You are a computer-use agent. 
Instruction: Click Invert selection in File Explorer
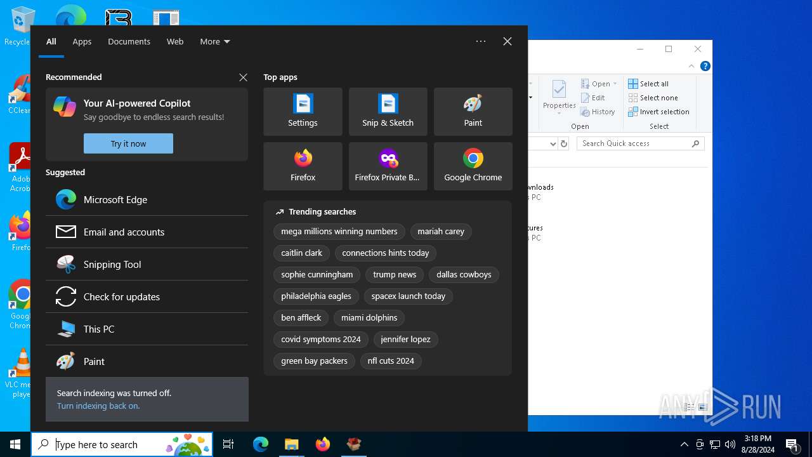pyautogui.click(x=658, y=112)
